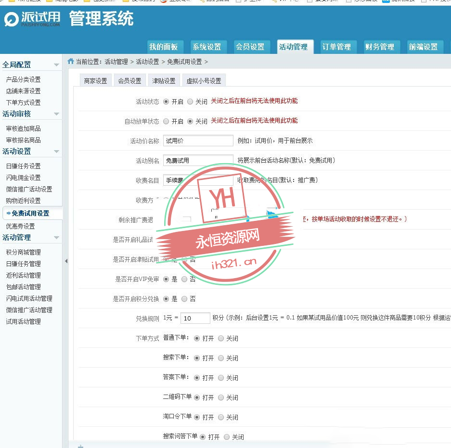Click the 活动价名称 input field
Screen dimensions: 451x448
click(x=198, y=141)
